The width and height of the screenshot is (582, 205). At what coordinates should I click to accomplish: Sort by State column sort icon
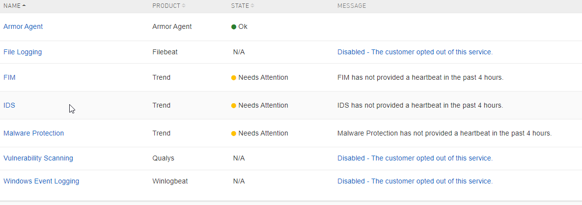252,6
